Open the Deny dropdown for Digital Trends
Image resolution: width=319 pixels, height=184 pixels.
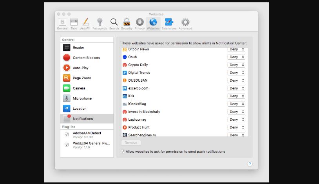point(236,73)
